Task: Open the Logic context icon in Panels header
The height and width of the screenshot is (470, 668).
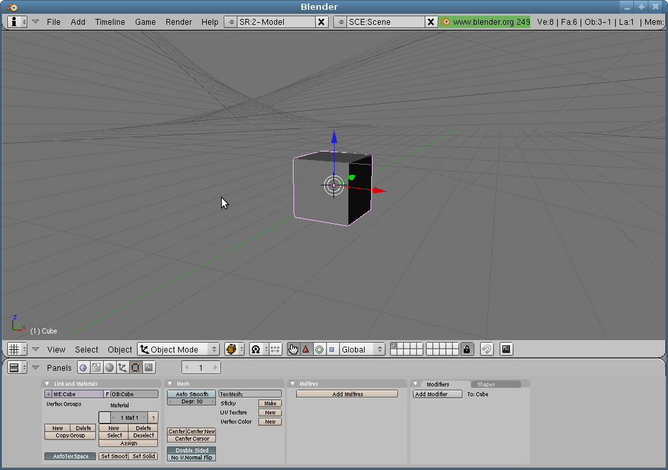Action: (x=83, y=368)
